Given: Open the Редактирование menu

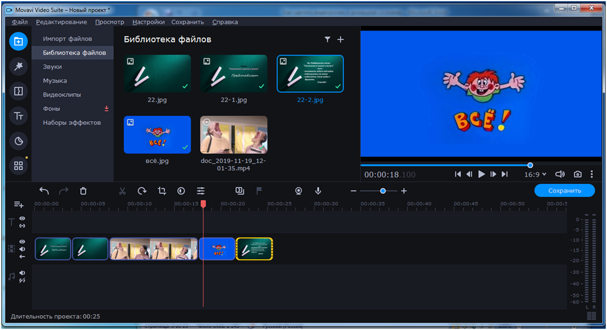Looking at the screenshot, I should (62, 22).
